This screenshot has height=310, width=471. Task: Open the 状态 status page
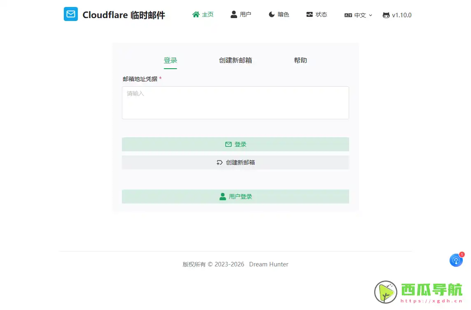pos(317,14)
